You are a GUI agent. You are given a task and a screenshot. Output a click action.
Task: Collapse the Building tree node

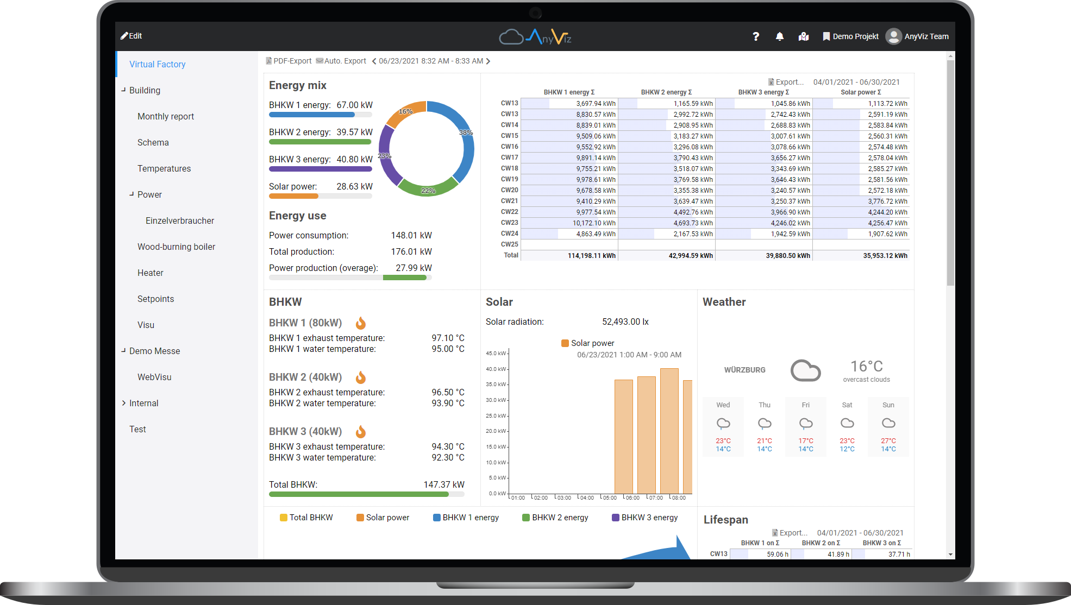pyautogui.click(x=123, y=90)
